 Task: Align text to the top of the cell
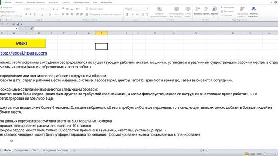[x=63, y=9]
